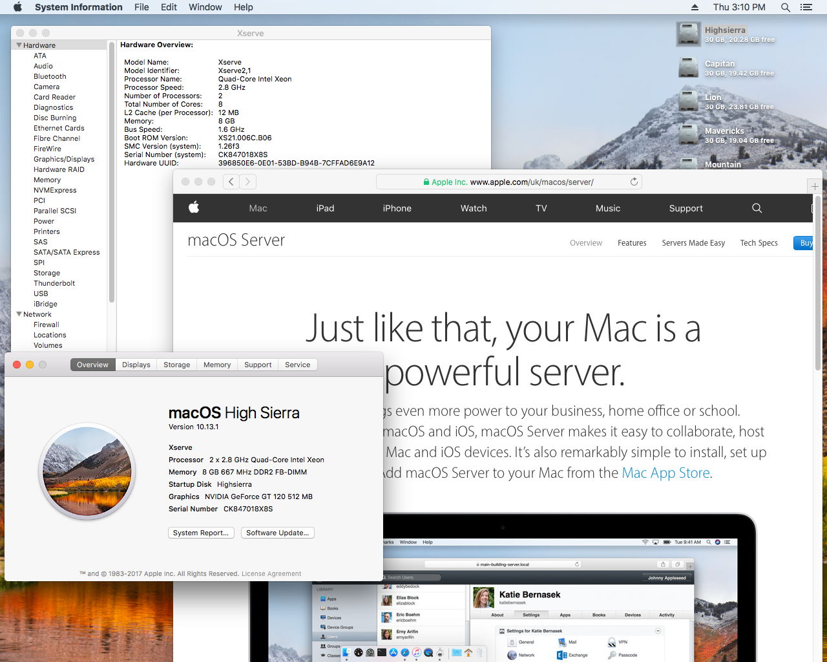827x662 pixels.
Task: Open the Lion drive on the desktop
Action: click(689, 101)
